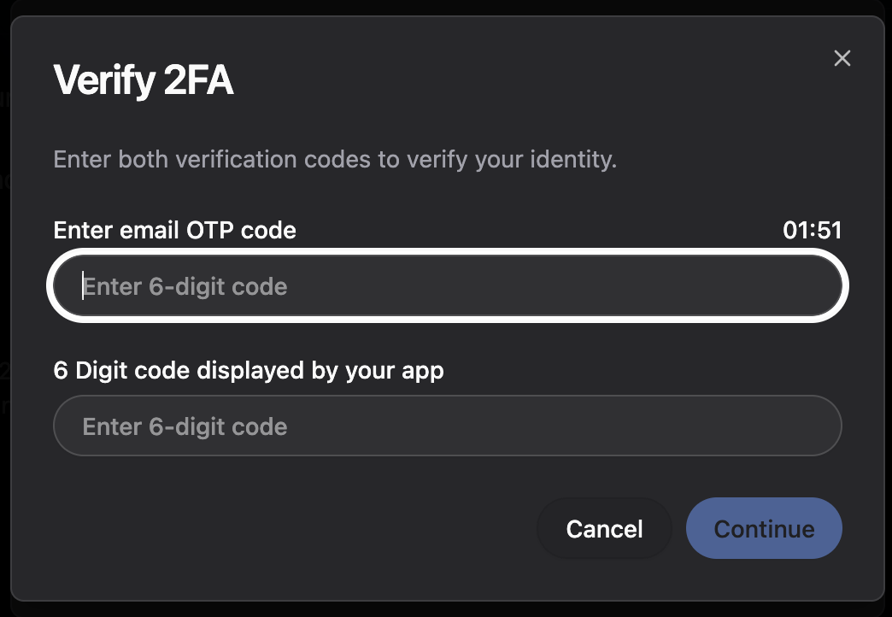This screenshot has height=617, width=892.
Task: Click the 01:51 countdown timer
Action: [x=812, y=230]
